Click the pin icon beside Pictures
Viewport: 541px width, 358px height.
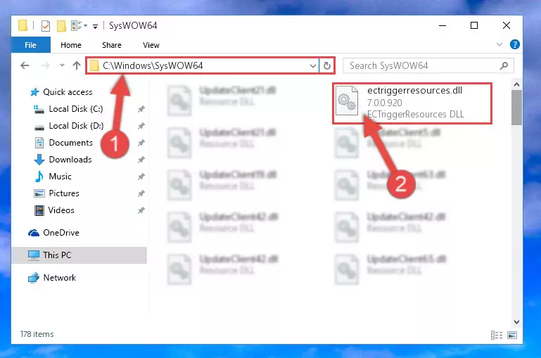[141, 194]
